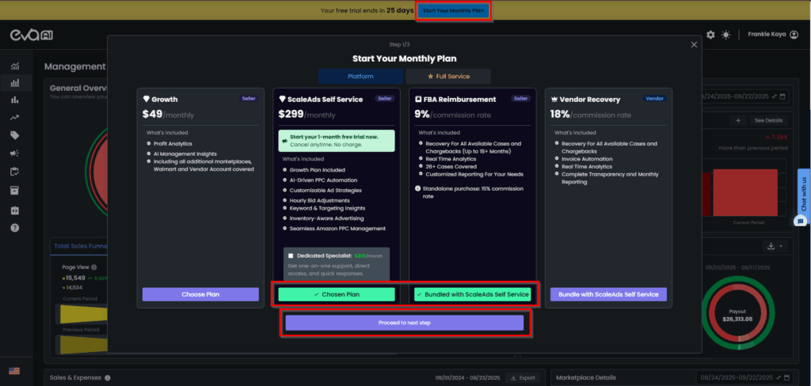Open the line-chart analytics icon in the sidebar
Screen dimensions: 811x386
click(x=15, y=66)
